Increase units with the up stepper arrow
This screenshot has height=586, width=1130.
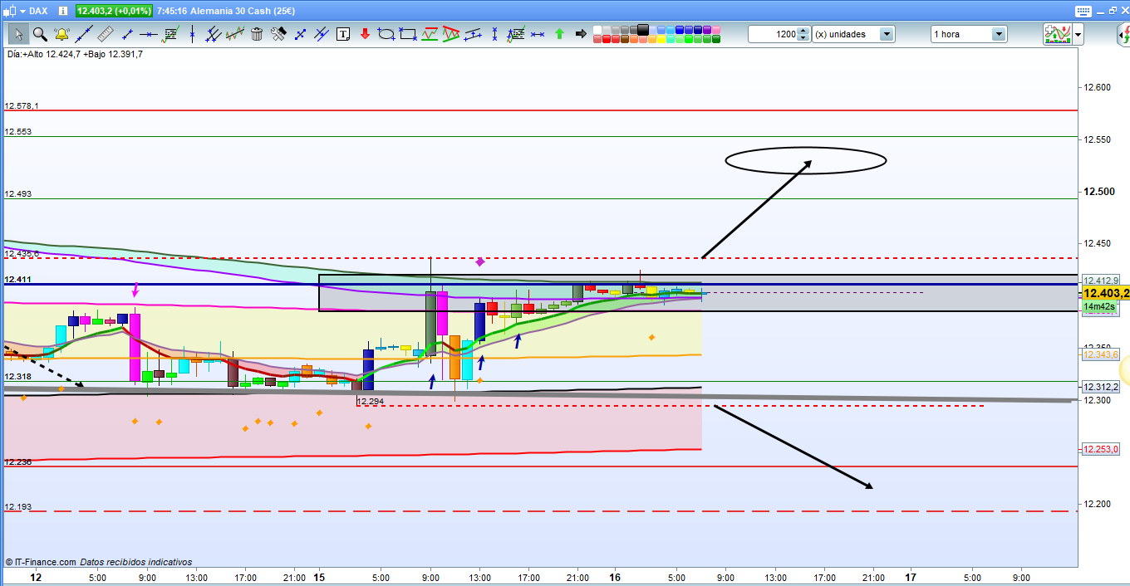[x=803, y=31]
